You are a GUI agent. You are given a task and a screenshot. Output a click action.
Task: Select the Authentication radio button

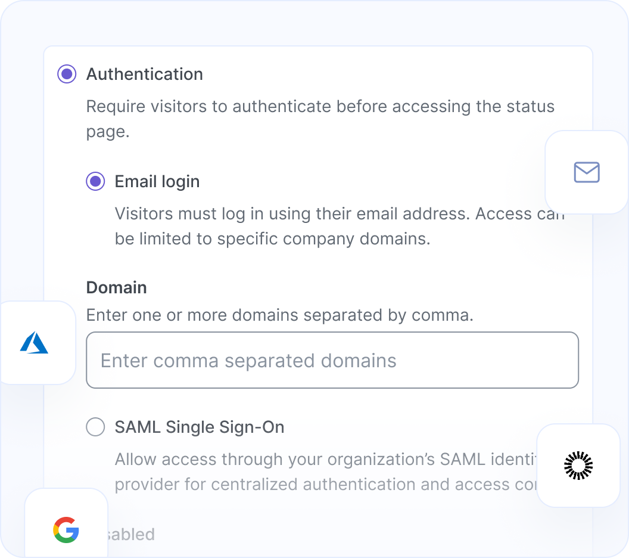coord(67,74)
